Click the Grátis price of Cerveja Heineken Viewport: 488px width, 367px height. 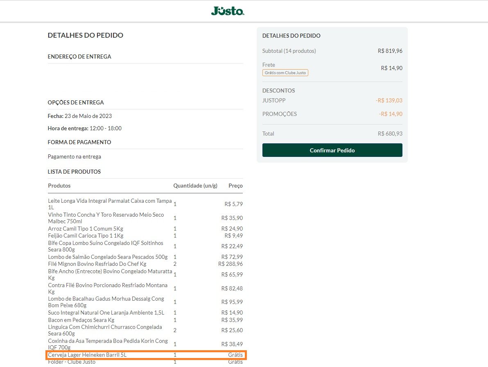[235, 355]
